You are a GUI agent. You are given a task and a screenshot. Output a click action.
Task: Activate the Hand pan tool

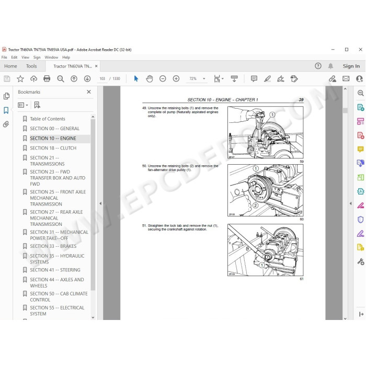(x=150, y=78)
